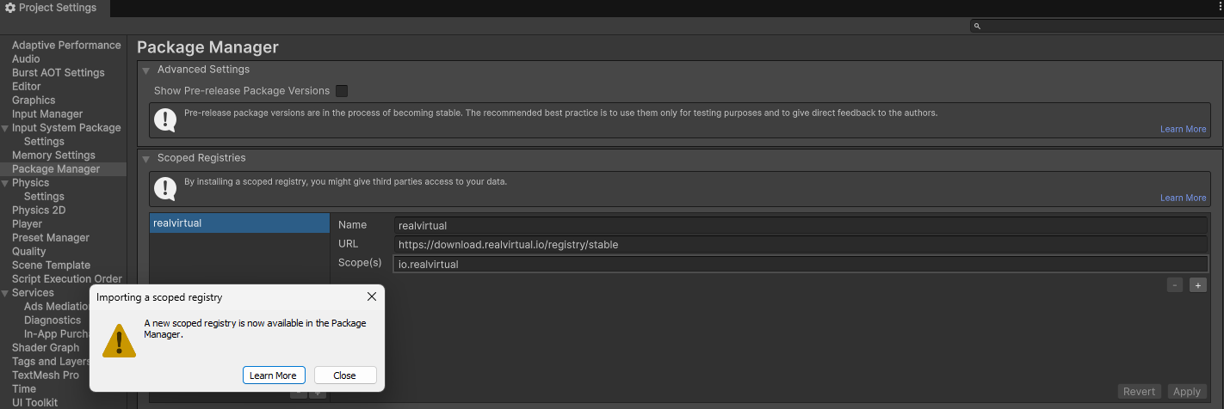Click the plus icon to add a scope
The height and width of the screenshot is (409, 1224).
click(x=1197, y=285)
